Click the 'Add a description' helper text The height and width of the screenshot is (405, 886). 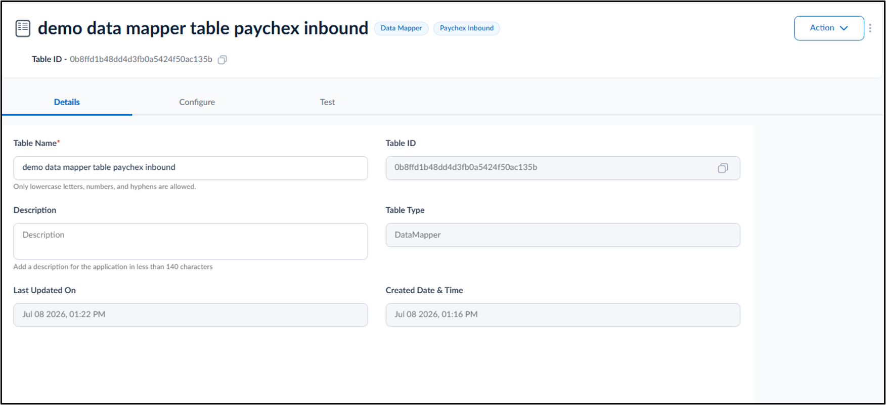[x=113, y=266]
